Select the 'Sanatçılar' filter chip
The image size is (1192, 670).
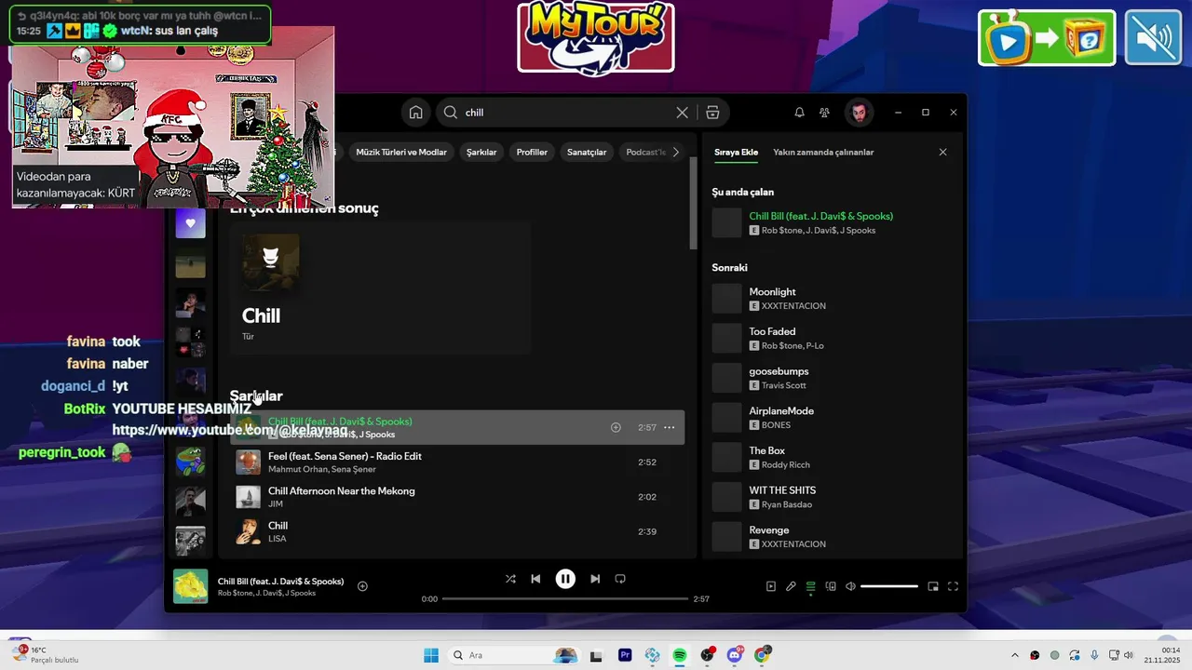587,152
